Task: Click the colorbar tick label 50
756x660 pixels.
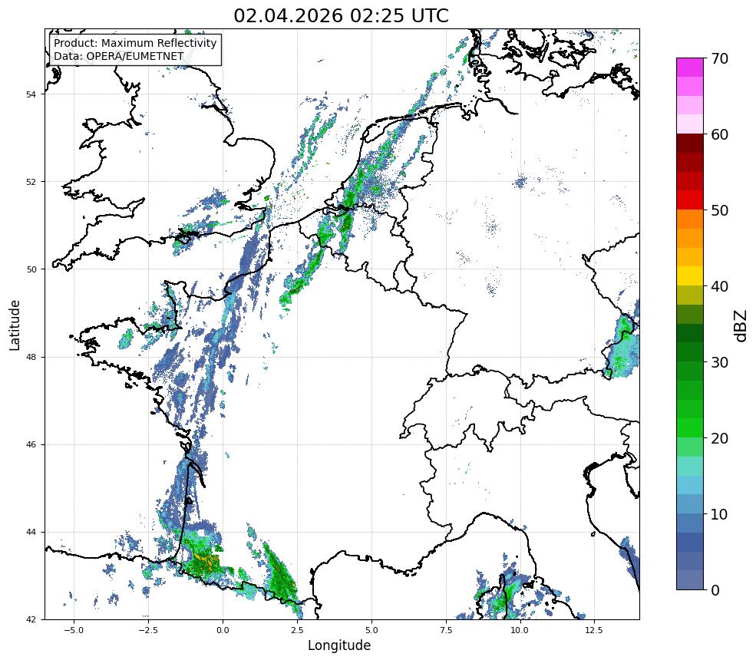Action: 719,210
